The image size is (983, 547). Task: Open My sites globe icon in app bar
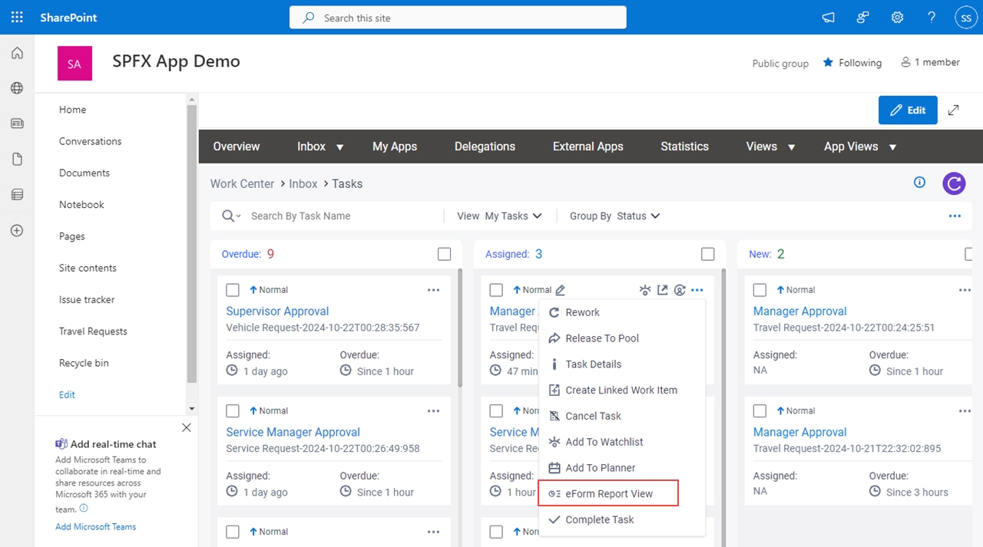click(17, 88)
